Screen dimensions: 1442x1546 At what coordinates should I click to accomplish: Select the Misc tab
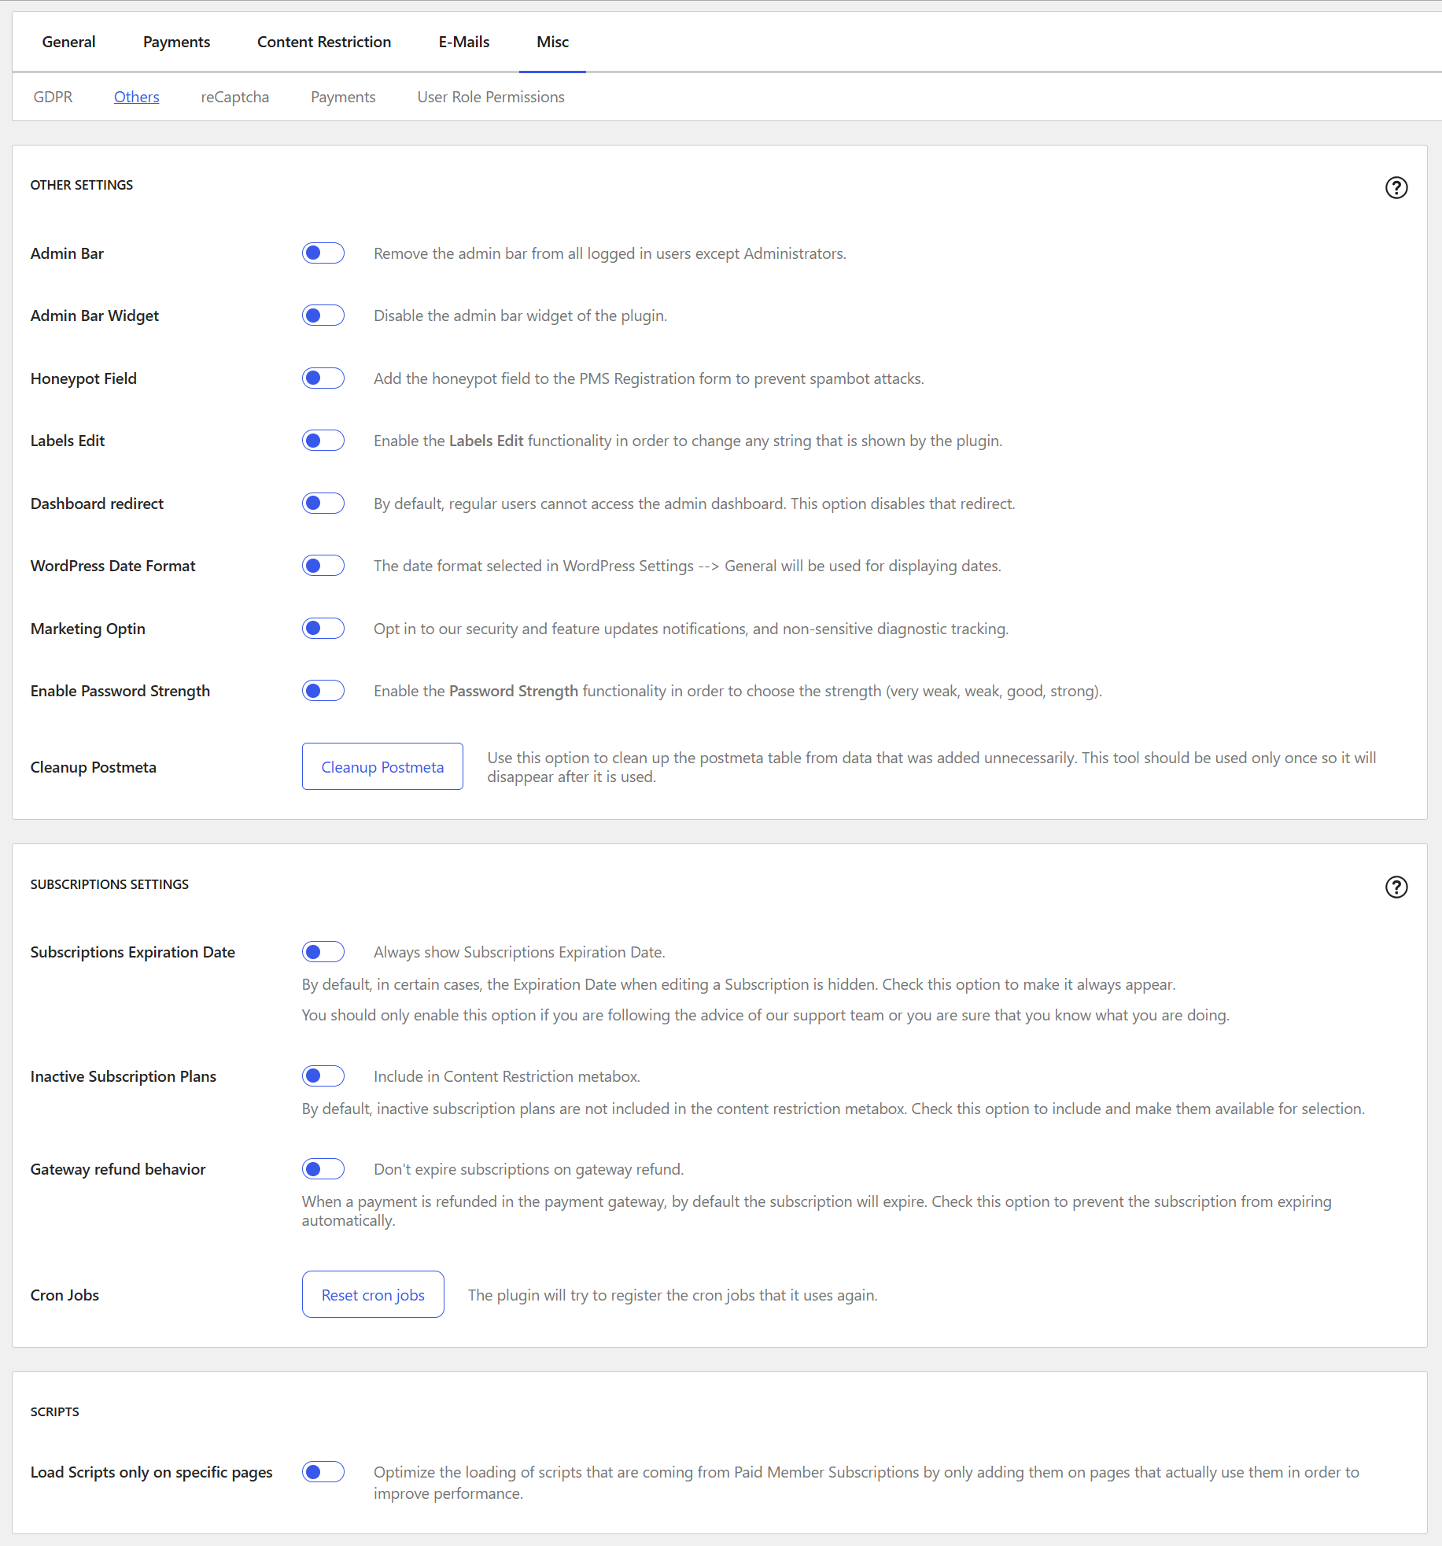click(552, 42)
